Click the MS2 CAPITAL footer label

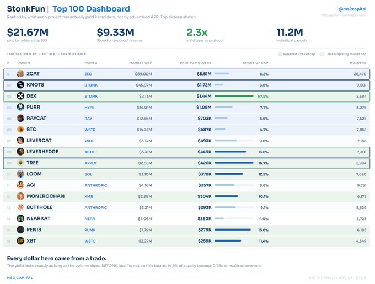20,278
